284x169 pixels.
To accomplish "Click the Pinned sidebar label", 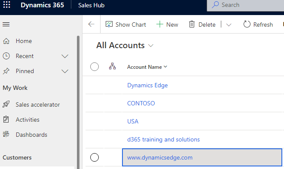I will (25, 71).
